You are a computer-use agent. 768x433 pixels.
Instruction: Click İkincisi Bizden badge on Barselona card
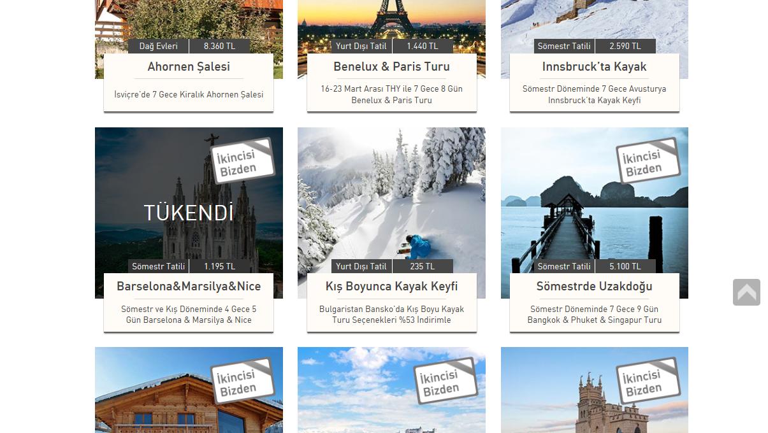coord(243,161)
